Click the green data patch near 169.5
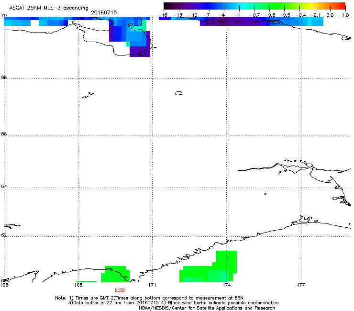Screen dimensions: 354x311 (115, 274)
